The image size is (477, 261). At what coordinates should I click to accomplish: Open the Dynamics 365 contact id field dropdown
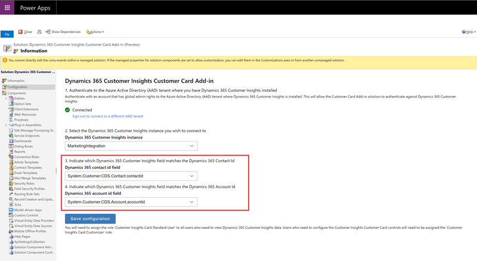131,176
